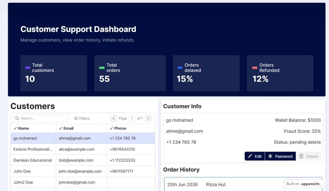
Task: Go to previous page with left chevron
Action: coord(113,119)
